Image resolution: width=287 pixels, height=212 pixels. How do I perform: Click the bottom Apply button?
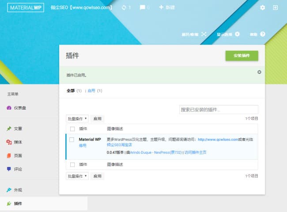(x=98, y=176)
